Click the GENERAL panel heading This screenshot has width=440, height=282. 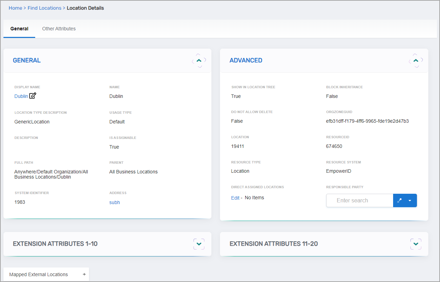click(x=27, y=60)
